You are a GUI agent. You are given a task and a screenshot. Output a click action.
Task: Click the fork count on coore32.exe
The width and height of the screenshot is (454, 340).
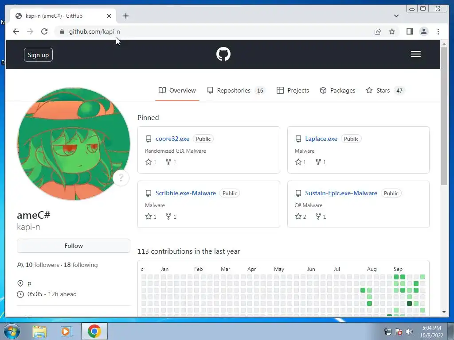(x=171, y=162)
